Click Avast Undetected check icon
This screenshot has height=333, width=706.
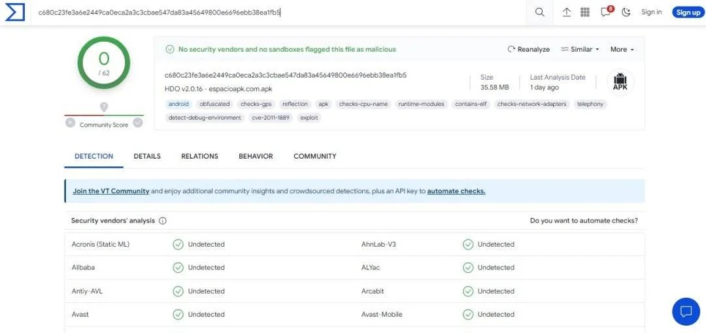pyautogui.click(x=178, y=314)
